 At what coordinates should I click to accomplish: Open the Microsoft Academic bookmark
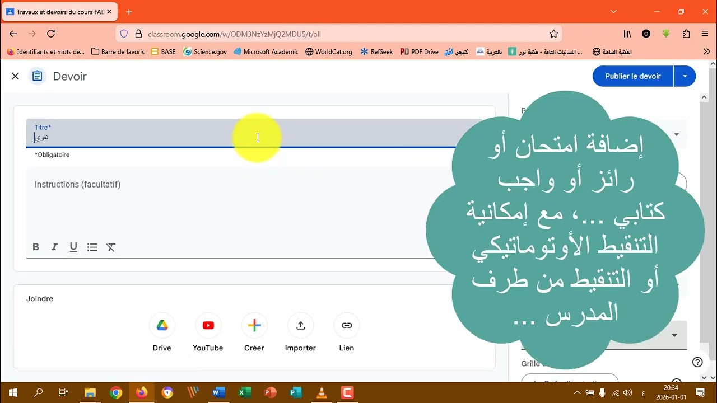pyautogui.click(x=266, y=51)
